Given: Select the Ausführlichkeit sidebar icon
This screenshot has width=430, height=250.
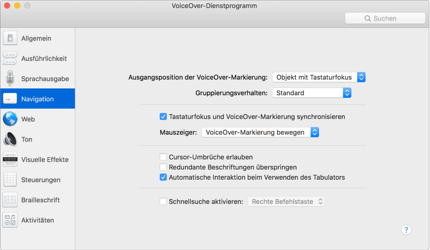Looking at the screenshot, I should click(10, 58).
